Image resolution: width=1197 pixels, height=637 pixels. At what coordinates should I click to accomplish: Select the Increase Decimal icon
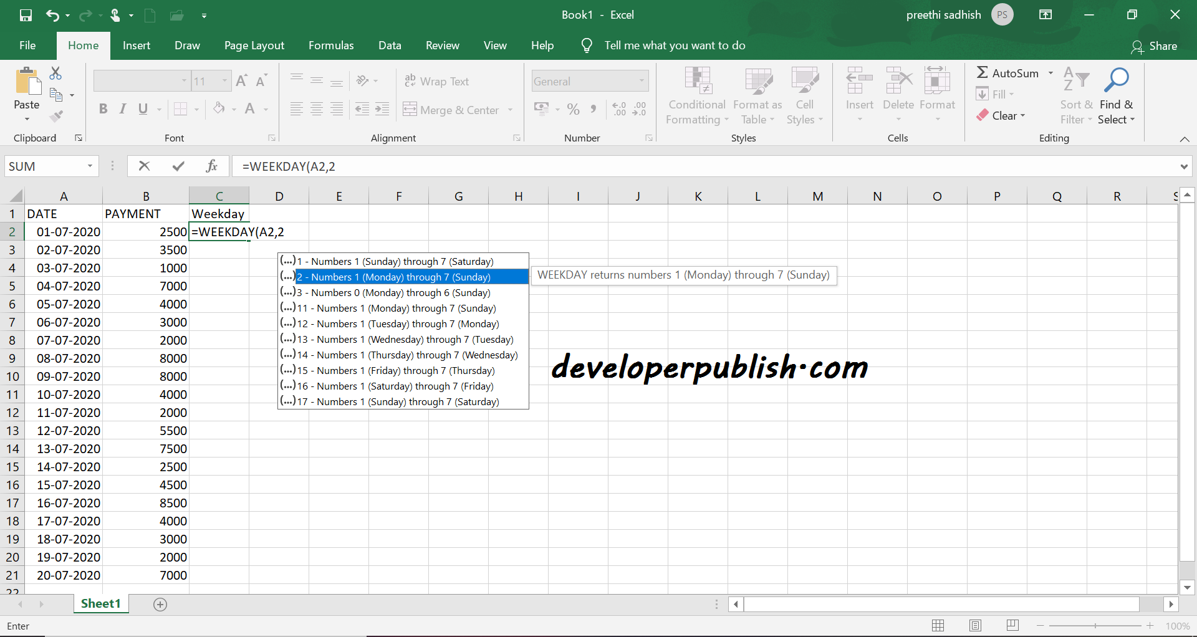click(x=619, y=109)
